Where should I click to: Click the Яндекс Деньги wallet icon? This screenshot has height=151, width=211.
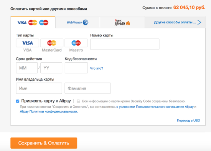point(128,23)
